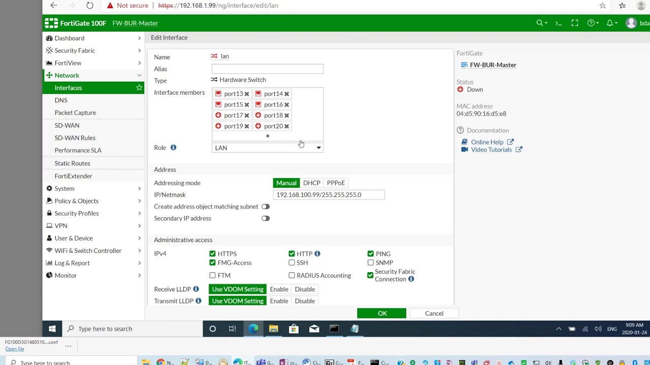Open the CLI console icon
Viewport: 650px width, 365px height.
coord(559,23)
